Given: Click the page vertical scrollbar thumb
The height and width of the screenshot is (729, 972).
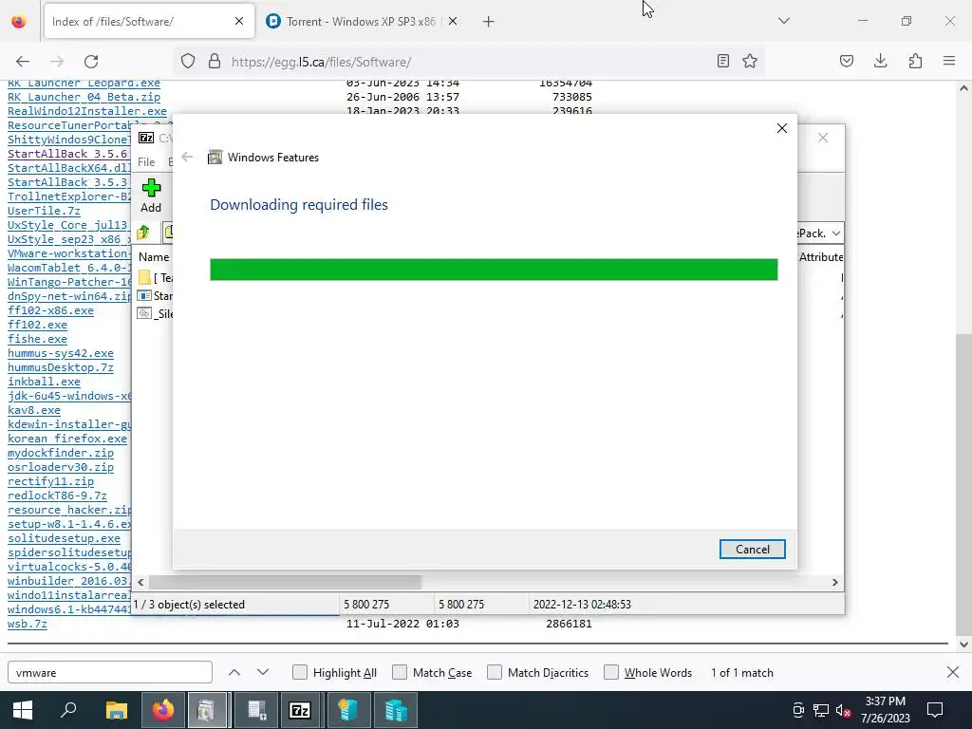Looking at the screenshot, I should point(963,483).
